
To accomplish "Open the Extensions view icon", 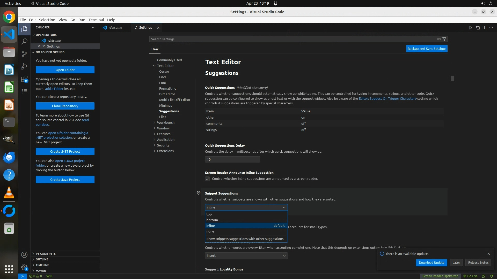I will tap(24, 79).
